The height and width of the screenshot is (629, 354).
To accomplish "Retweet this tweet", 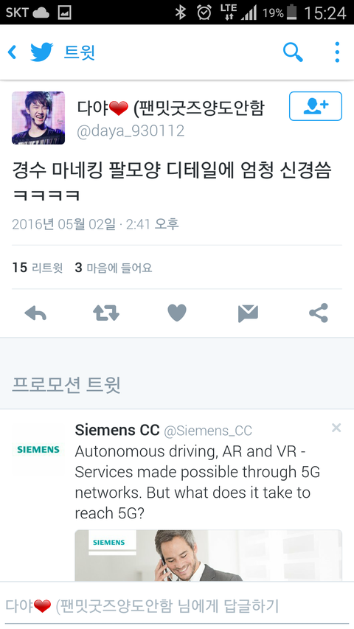I will click(x=106, y=313).
